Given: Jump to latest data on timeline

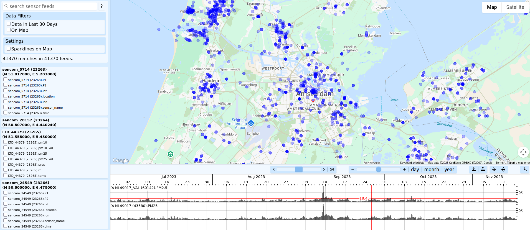Looking at the screenshot, I should pyautogui.click(x=332, y=169).
